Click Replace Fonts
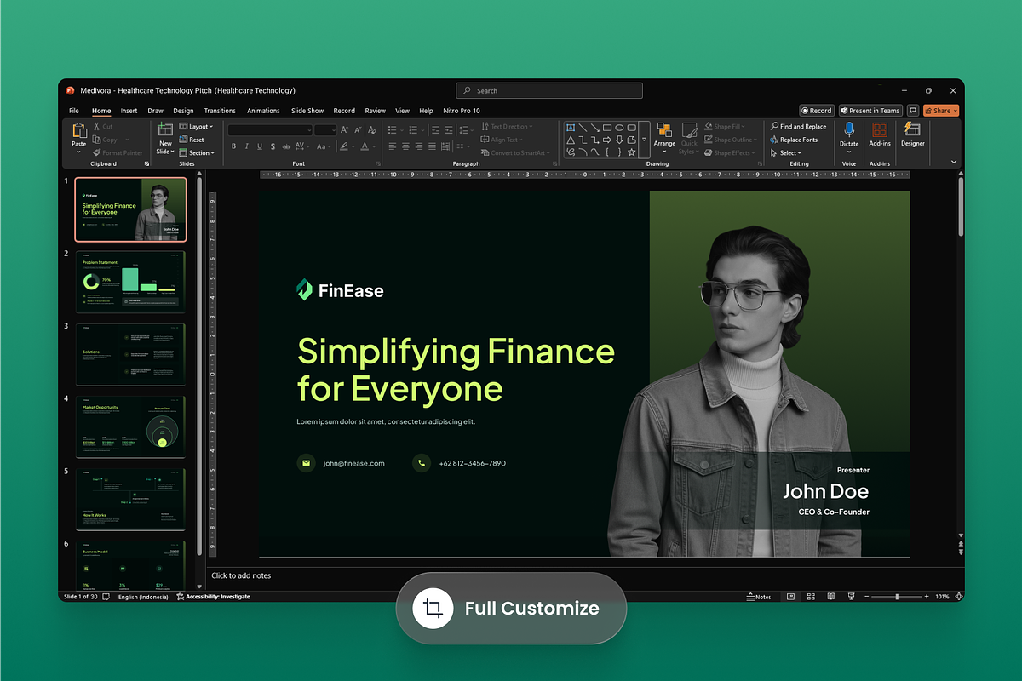The image size is (1022, 681). pos(793,140)
